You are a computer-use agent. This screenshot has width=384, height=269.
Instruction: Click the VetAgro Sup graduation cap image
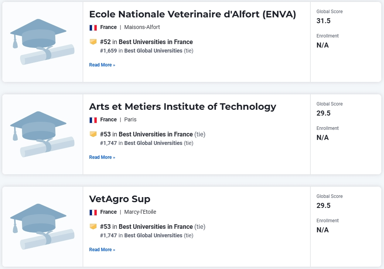coord(42,226)
